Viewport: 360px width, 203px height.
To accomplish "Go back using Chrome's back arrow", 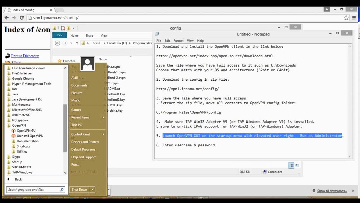I will pos(7,18).
